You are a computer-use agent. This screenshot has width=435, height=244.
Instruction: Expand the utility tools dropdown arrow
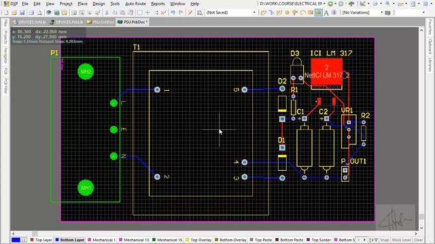click(x=368, y=4)
